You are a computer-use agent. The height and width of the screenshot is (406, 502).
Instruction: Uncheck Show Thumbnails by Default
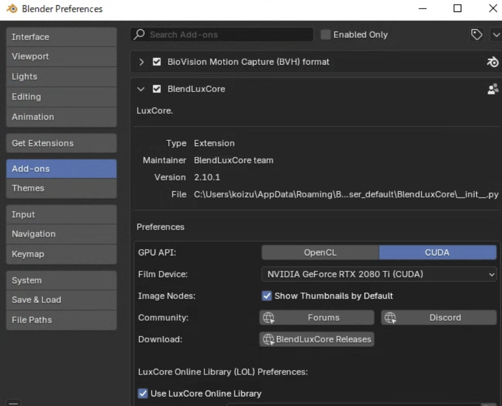click(x=266, y=296)
